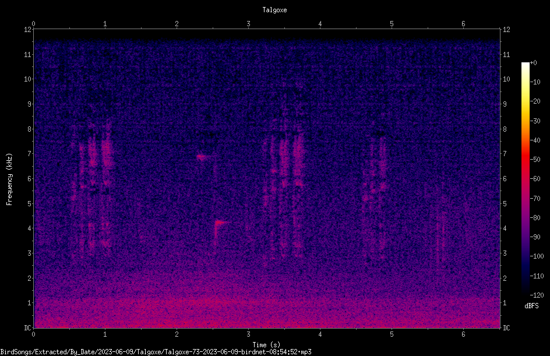Select the Frequency (kHz) axis label
Screen dimensions: 550x356
(9, 179)
